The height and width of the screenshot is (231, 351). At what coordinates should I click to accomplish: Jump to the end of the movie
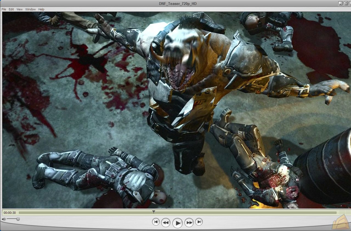click(x=199, y=222)
